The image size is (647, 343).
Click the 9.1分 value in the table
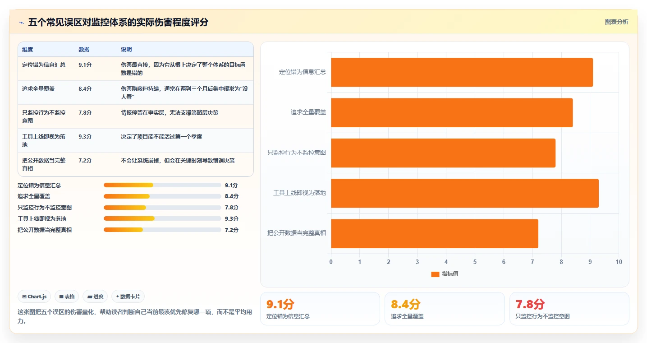click(85, 65)
